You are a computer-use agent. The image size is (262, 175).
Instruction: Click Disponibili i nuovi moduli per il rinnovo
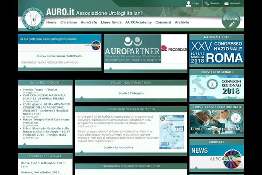pyautogui.click(x=50, y=63)
